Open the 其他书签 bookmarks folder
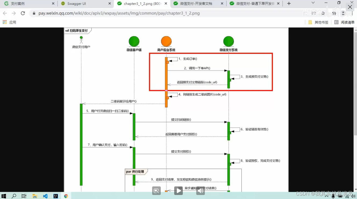The width and height of the screenshot is (357, 199). tap(319, 22)
